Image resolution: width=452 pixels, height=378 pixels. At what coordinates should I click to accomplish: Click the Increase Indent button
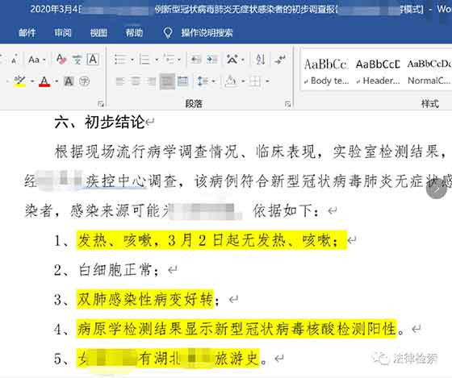coord(212,60)
